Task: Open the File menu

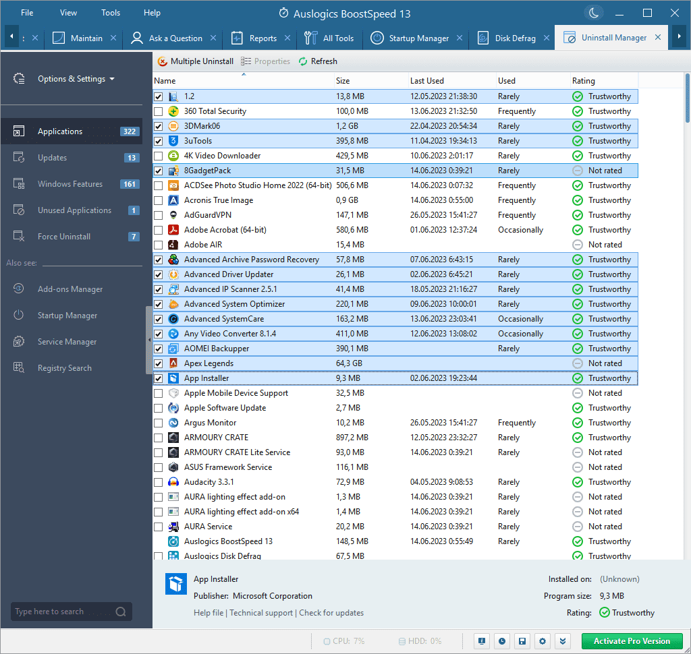Action: (27, 13)
